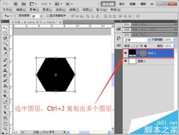Viewport: 179px width, 135px height.
Task: Select the Zoom tool
Action: pos(5,129)
